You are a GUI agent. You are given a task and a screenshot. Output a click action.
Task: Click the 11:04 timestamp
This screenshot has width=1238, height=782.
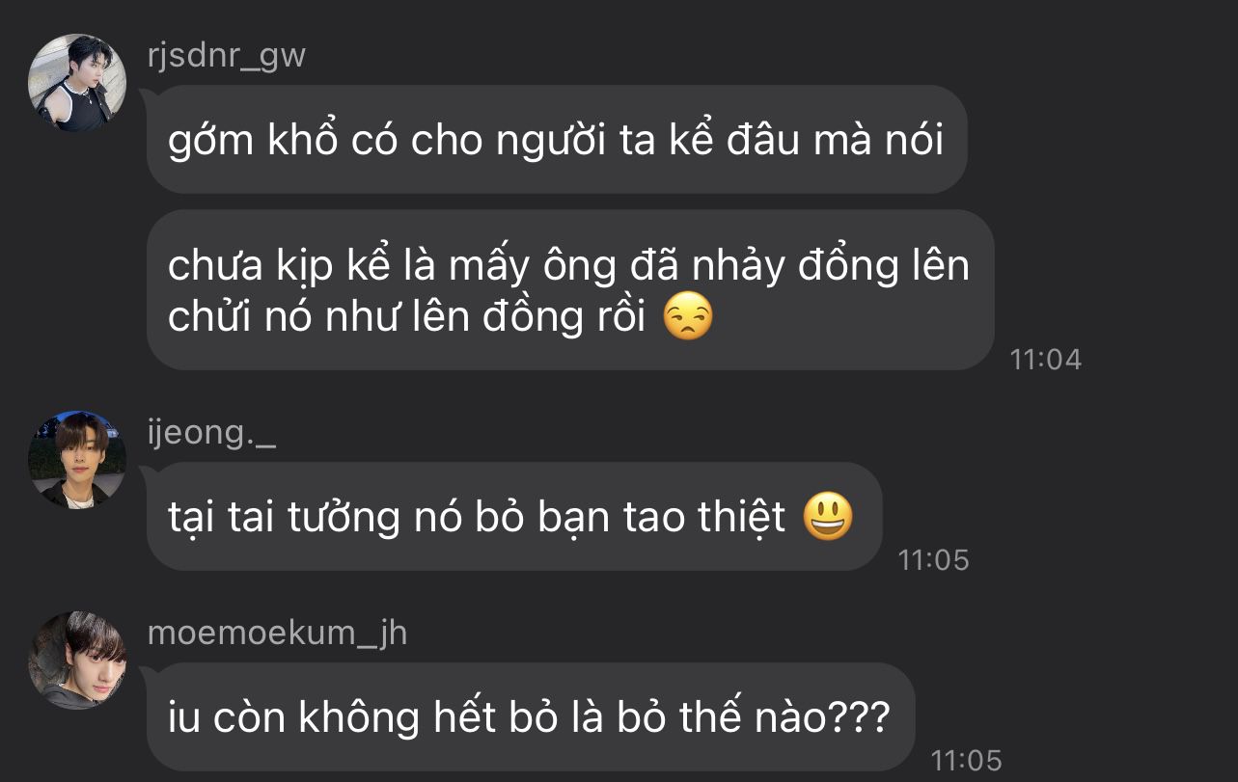point(1046,360)
